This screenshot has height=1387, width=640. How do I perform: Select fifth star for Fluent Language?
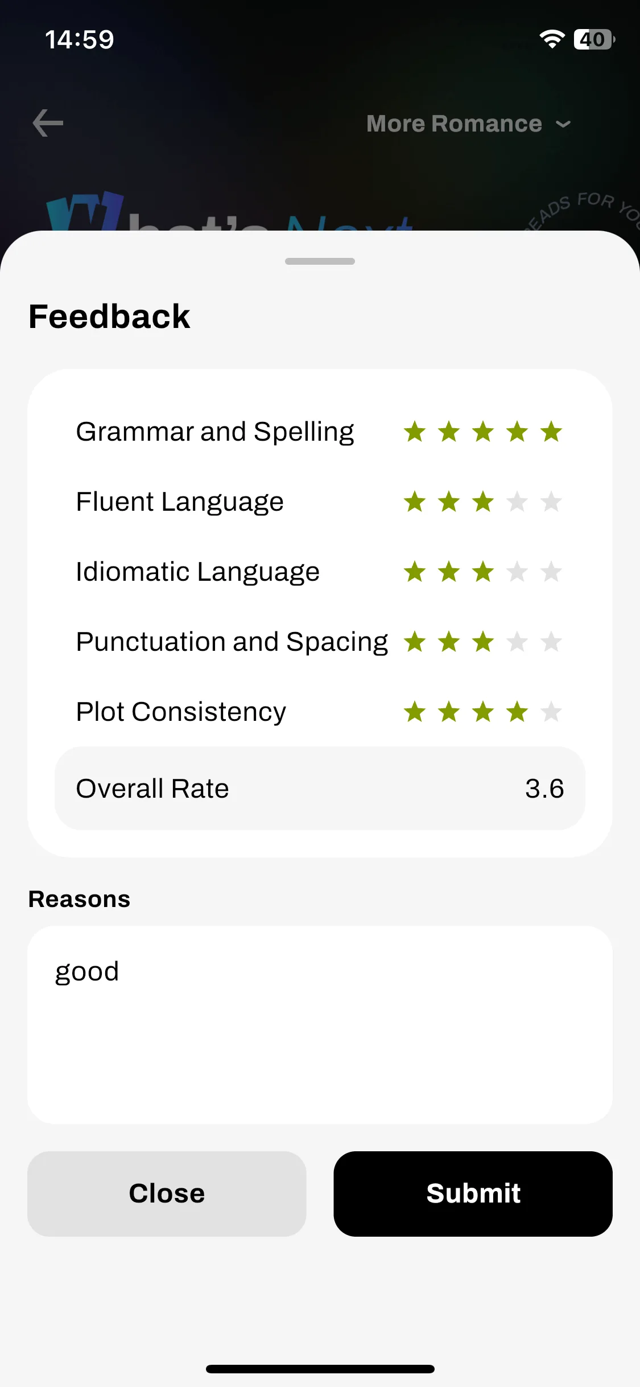[551, 502]
